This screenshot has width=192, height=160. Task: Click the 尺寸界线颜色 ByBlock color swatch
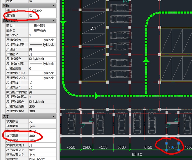pyautogui.click(x=30, y=102)
